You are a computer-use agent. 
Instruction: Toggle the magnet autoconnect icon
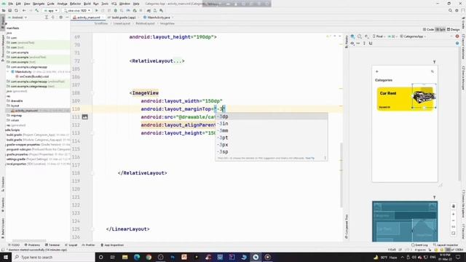(x=371, y=44)
